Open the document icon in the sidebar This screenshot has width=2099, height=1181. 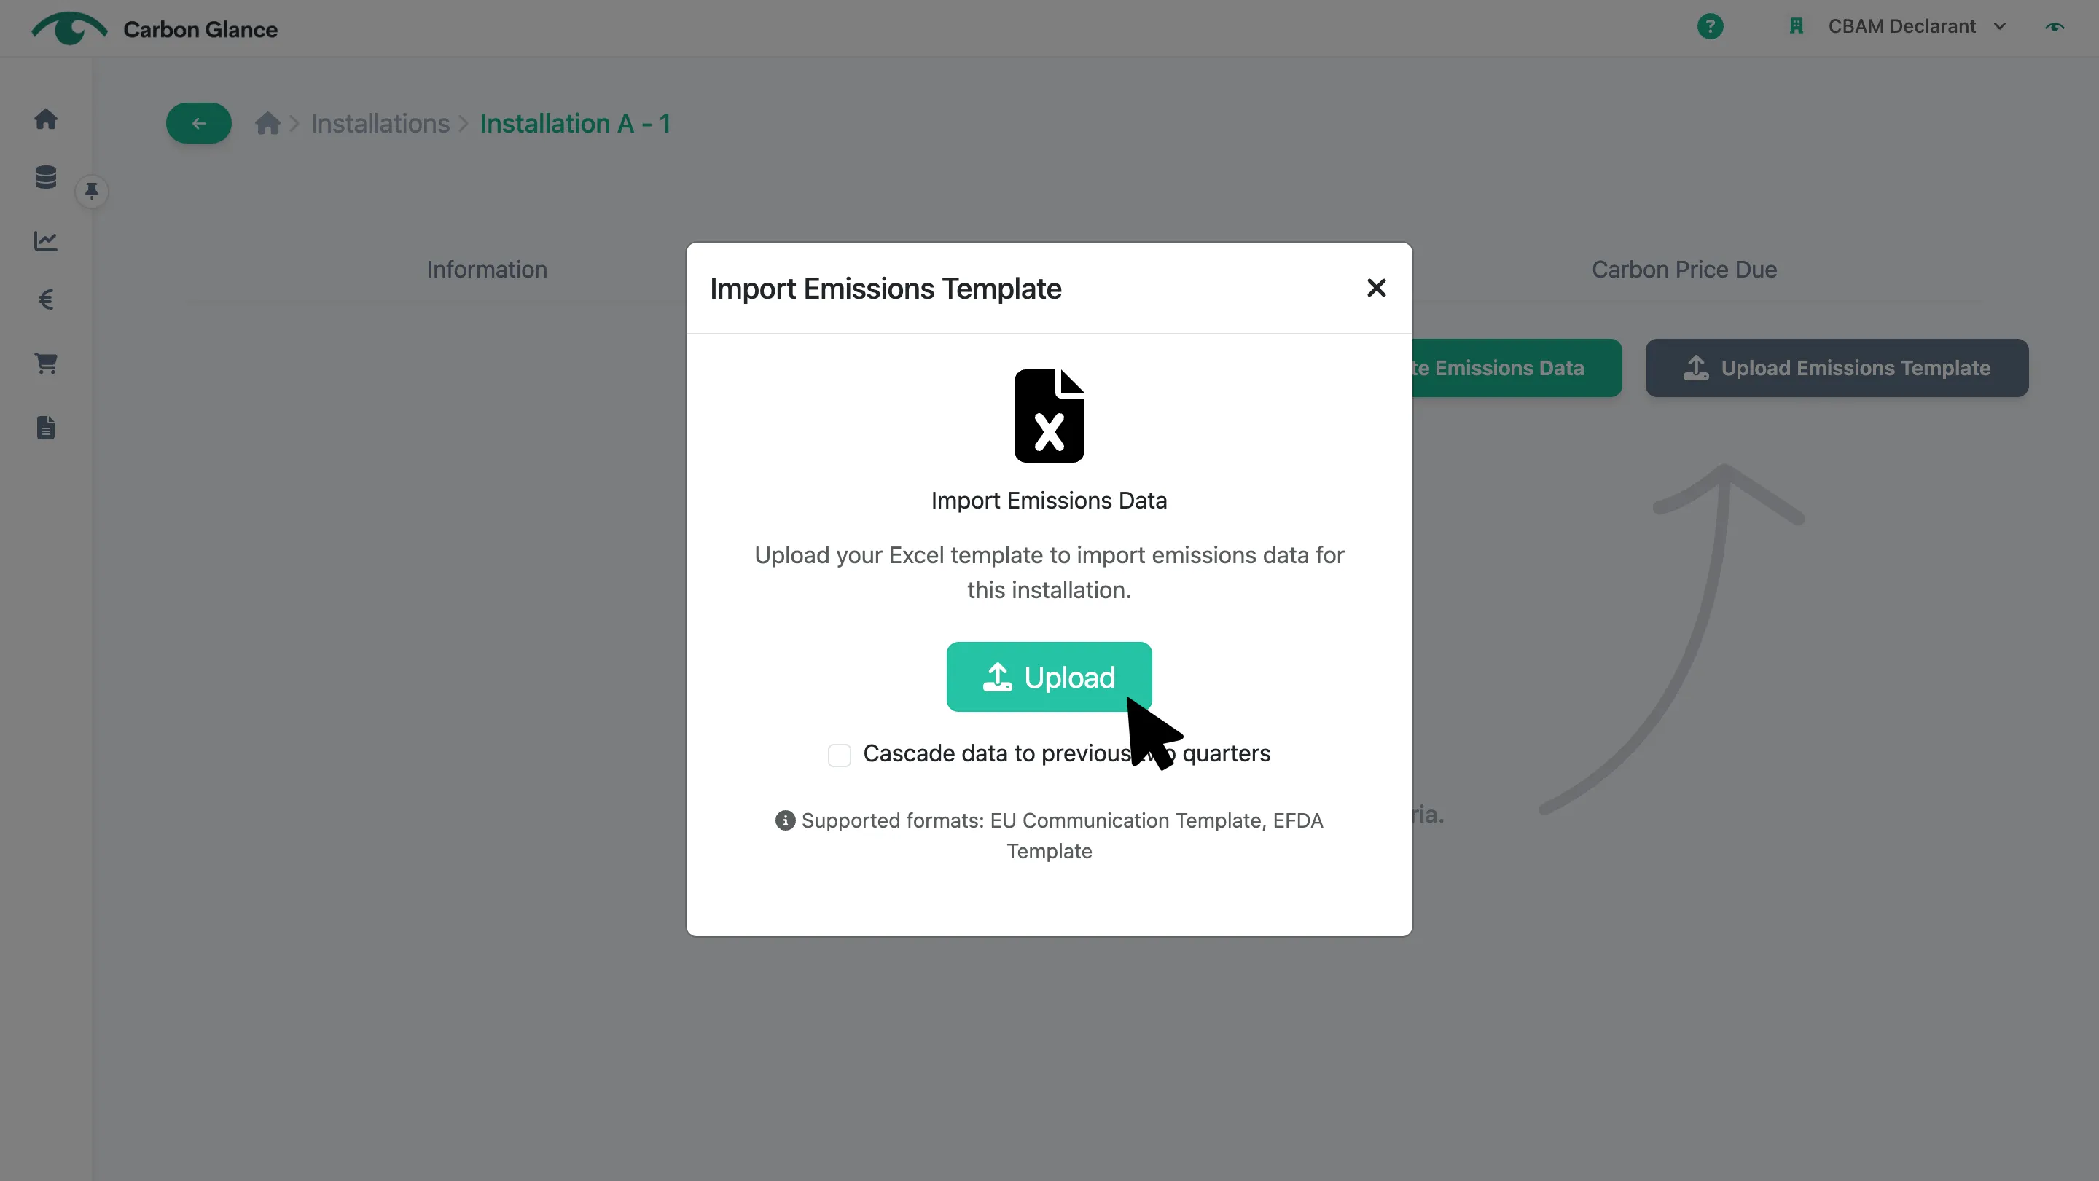[46, 427]
